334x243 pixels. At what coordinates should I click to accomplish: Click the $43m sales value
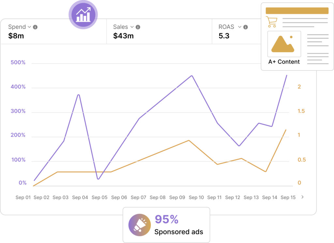123,36
